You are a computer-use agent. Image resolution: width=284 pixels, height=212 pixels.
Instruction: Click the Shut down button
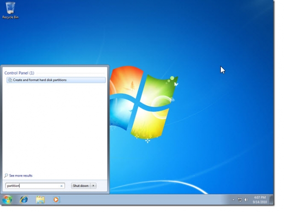(x=81, y=186)
